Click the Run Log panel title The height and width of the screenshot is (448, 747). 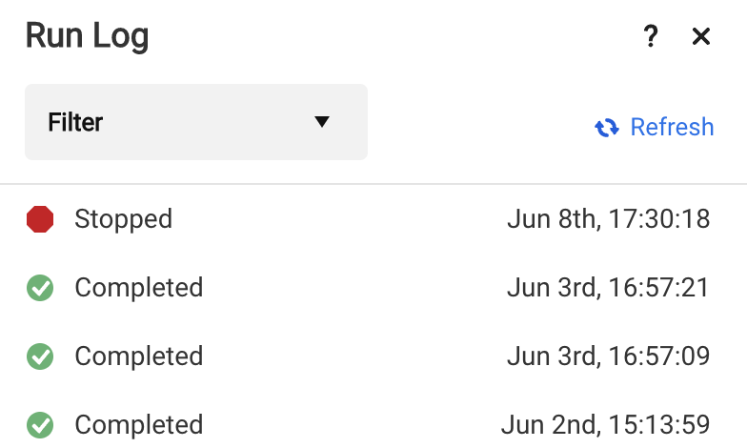click(x=87, y=37)
